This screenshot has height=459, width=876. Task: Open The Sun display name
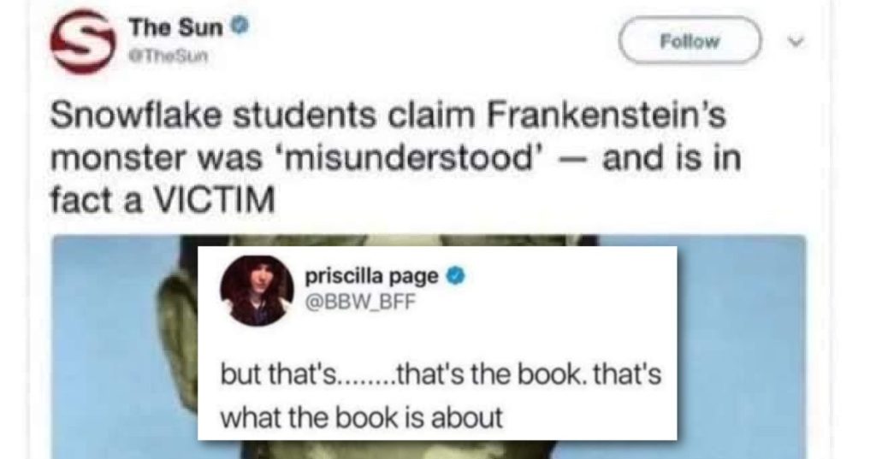point(176,26)
